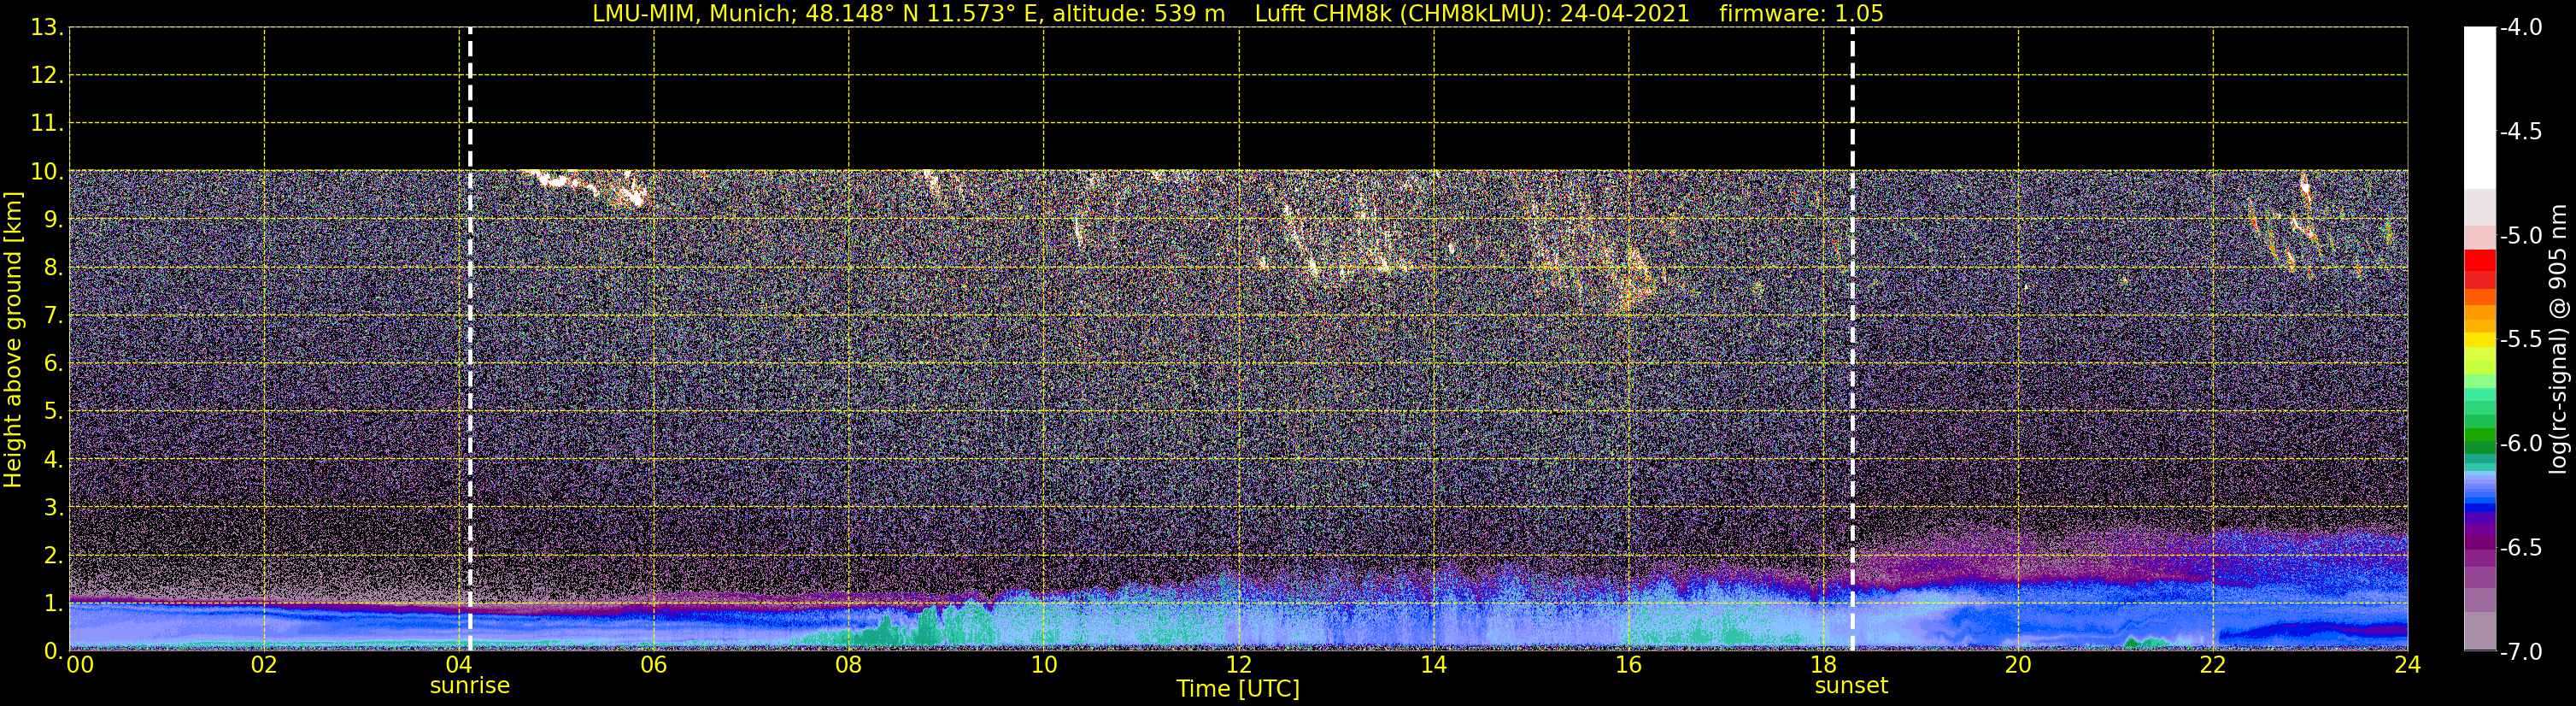Viewport: 2576px width, 706px height.
Task: Click the "5." height axis tick label
Action: (x=53, y=411)
